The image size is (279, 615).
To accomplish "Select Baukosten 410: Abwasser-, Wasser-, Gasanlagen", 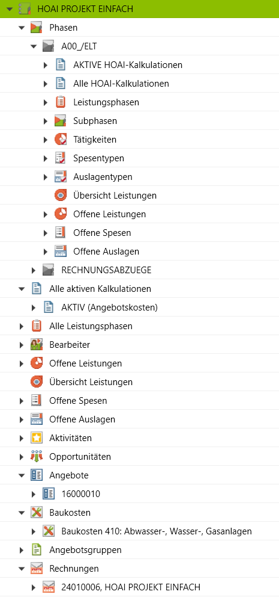I will [x=157, y=531].
